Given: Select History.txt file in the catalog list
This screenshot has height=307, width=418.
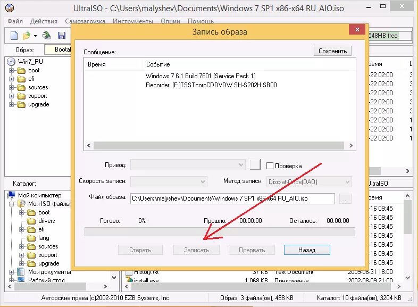Looking at the screenshot, I should click(x=146, y=272).
